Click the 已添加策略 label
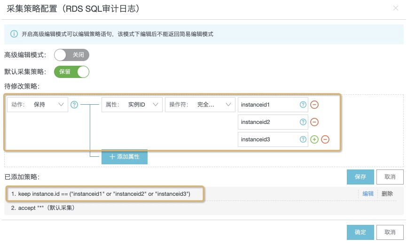The image size is (407, 246). pos(22,177)
